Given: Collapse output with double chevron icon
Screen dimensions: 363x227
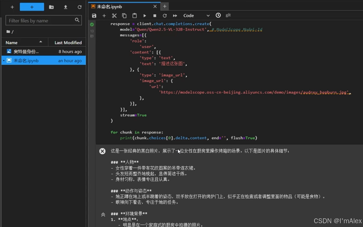Looking at the screenshot, I should pos(103,215).
